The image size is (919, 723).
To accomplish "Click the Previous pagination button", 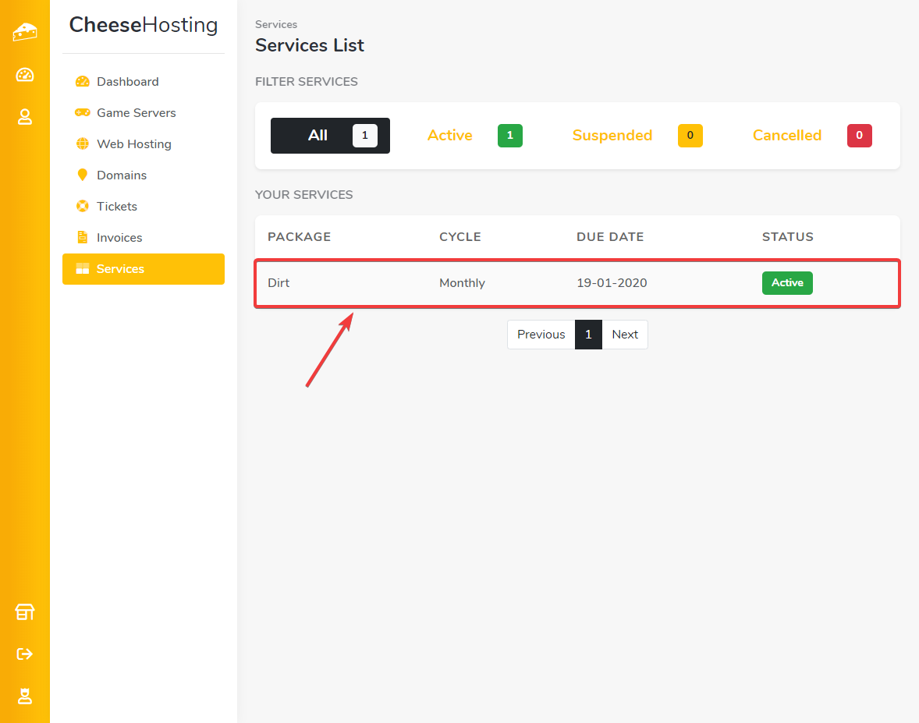I will tap(541, 335).
